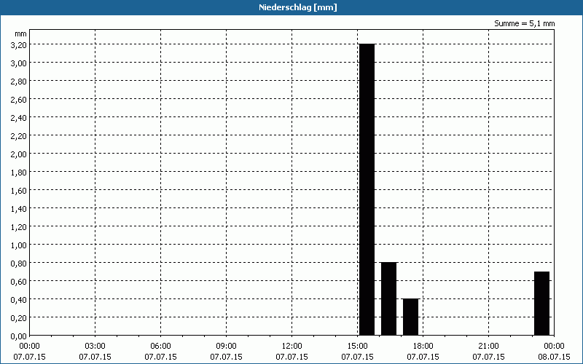Click the 3,00 y-axis value
Image resolution: width=583 pixels, height=364 pixels.
click(19, 63)
